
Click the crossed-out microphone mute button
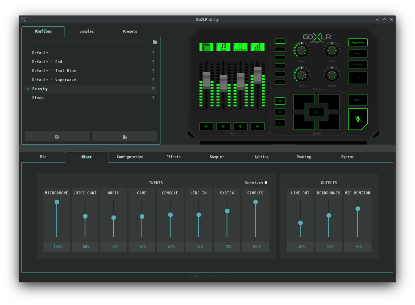coord(358,119)
